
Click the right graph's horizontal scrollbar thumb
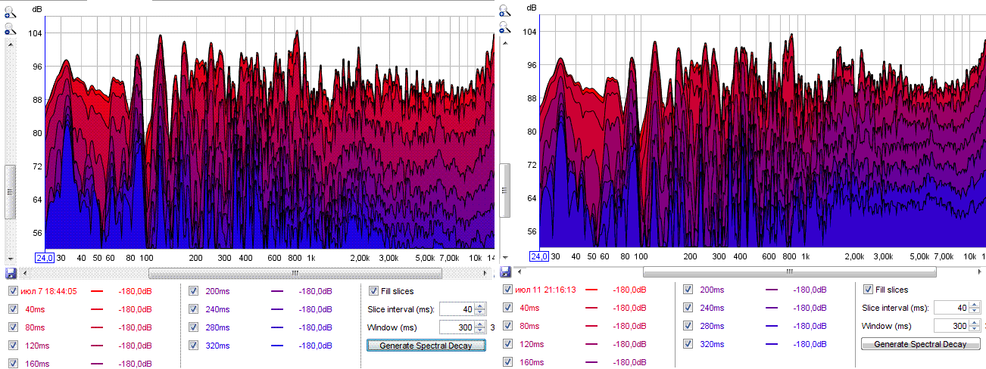[x=789, y=271]
